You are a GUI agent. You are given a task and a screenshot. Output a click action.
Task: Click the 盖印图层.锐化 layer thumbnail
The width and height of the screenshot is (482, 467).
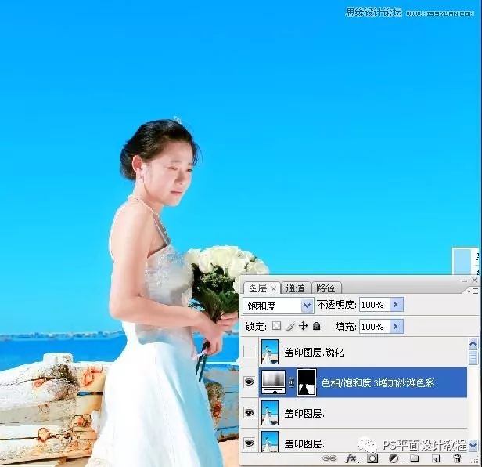(x=270, y=352)
